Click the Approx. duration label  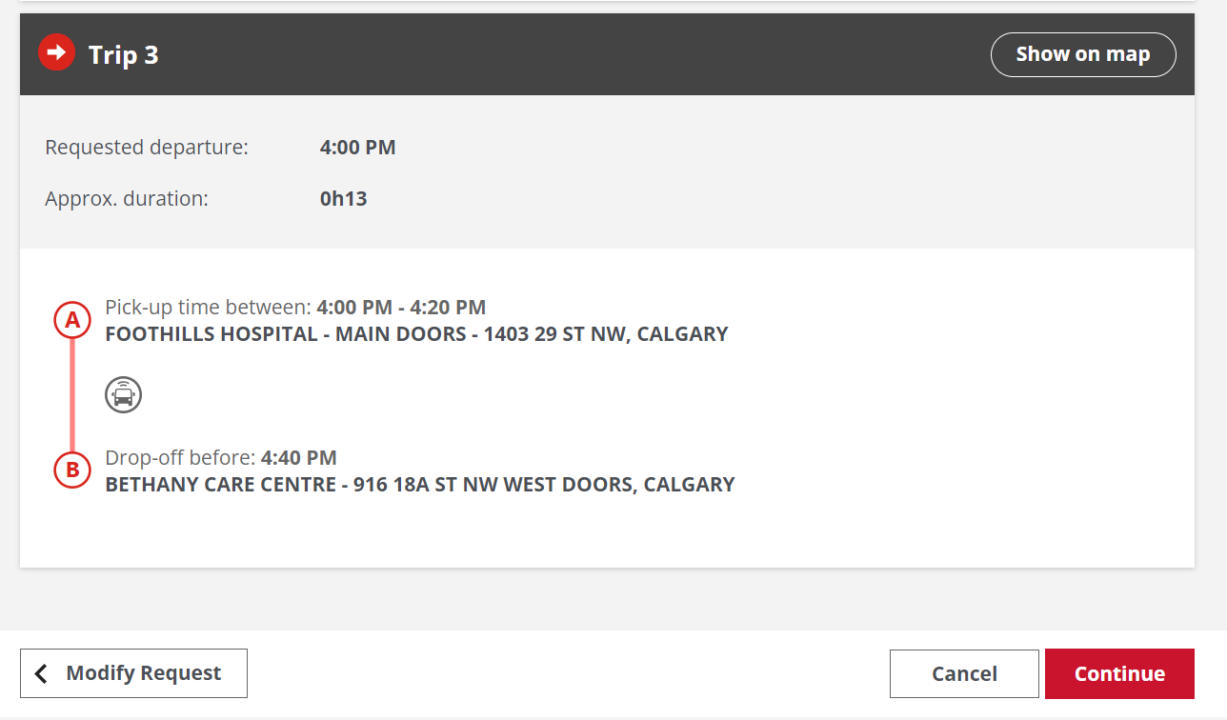[x=127, y=199]
